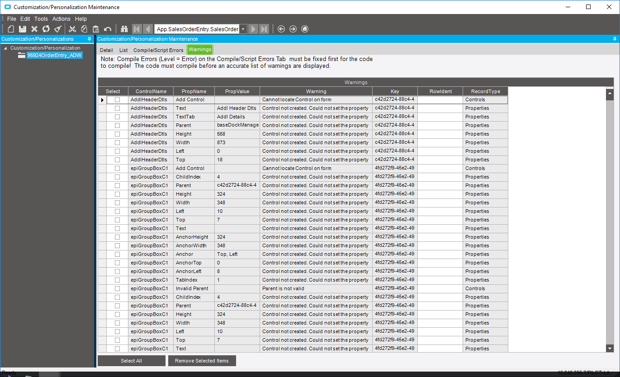Click the Key column header

[x=395, y=91]
